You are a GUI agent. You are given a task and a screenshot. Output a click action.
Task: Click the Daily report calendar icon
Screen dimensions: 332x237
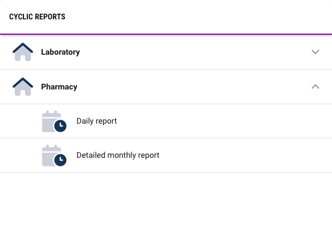tap(54, 121)
